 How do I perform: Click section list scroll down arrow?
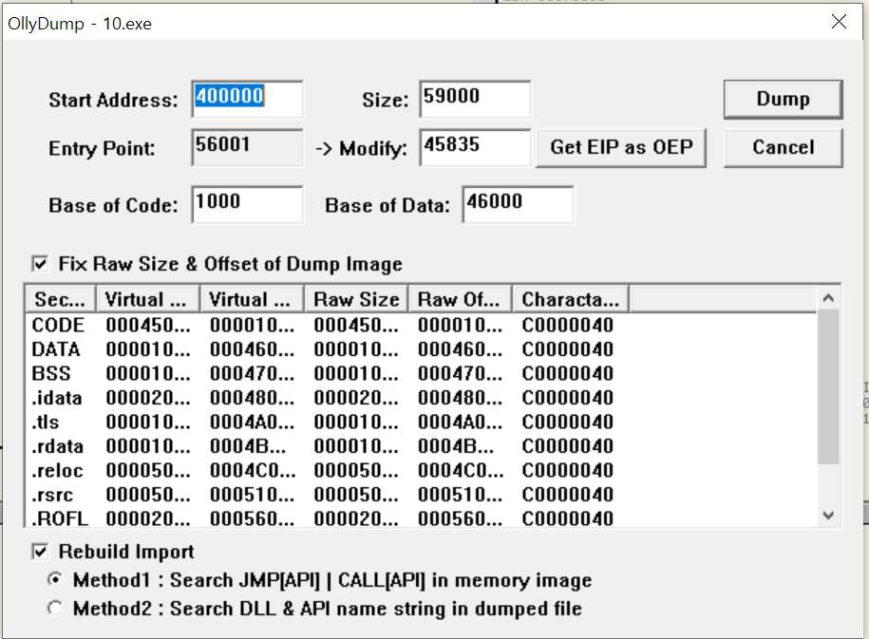[828, 516]
